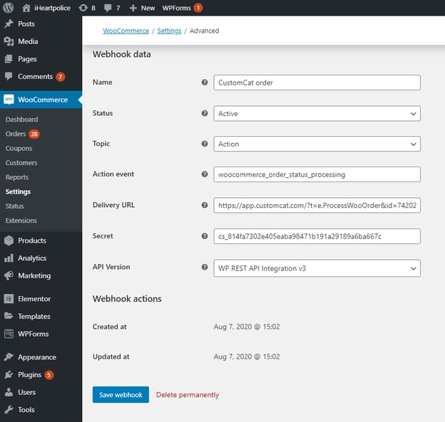
Task: Open the updates icon showing 8
Action: point(83,8)
